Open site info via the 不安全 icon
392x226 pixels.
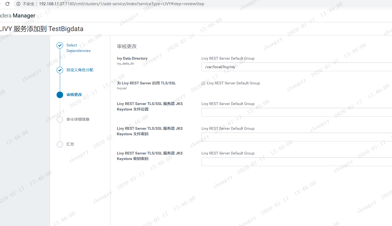[x=18, y=4]
